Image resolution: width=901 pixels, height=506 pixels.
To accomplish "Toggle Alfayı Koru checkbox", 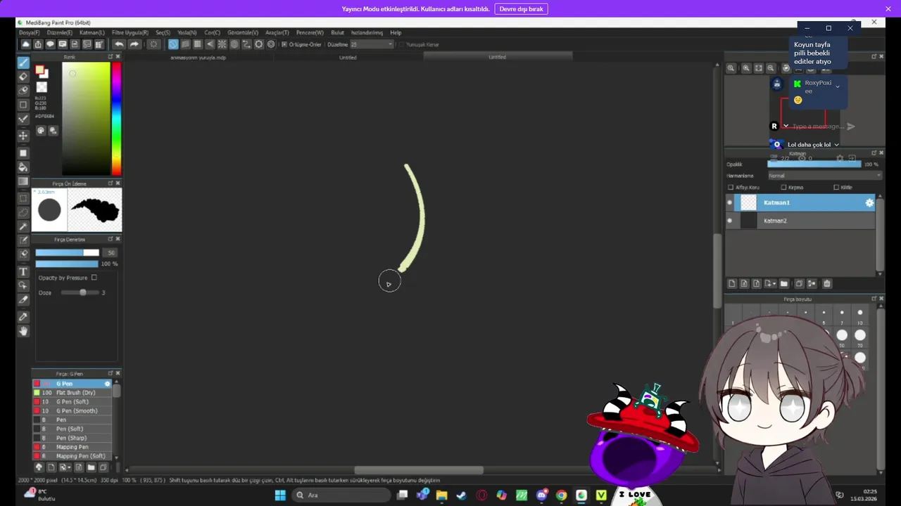I will [731, 188].
